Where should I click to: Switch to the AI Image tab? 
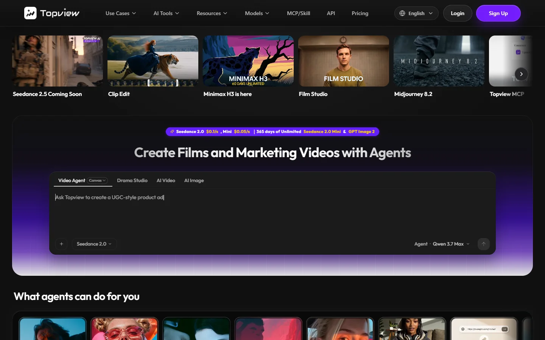click(194, 181)
